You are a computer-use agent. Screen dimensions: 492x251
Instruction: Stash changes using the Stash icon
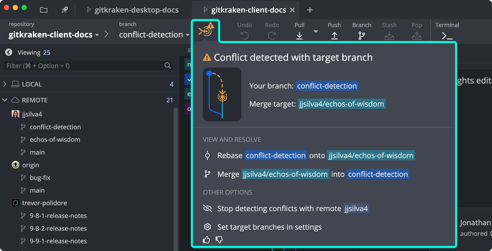pyautogui.click(x=389, y=36)
